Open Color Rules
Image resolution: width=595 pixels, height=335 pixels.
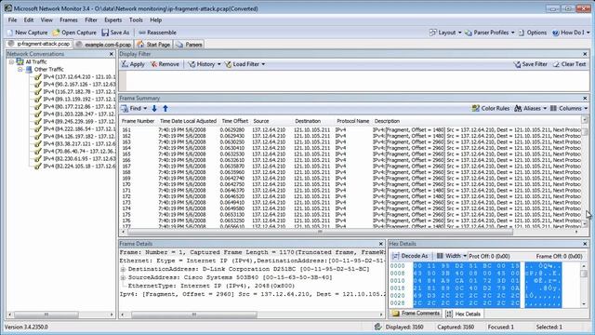point(491,109)
